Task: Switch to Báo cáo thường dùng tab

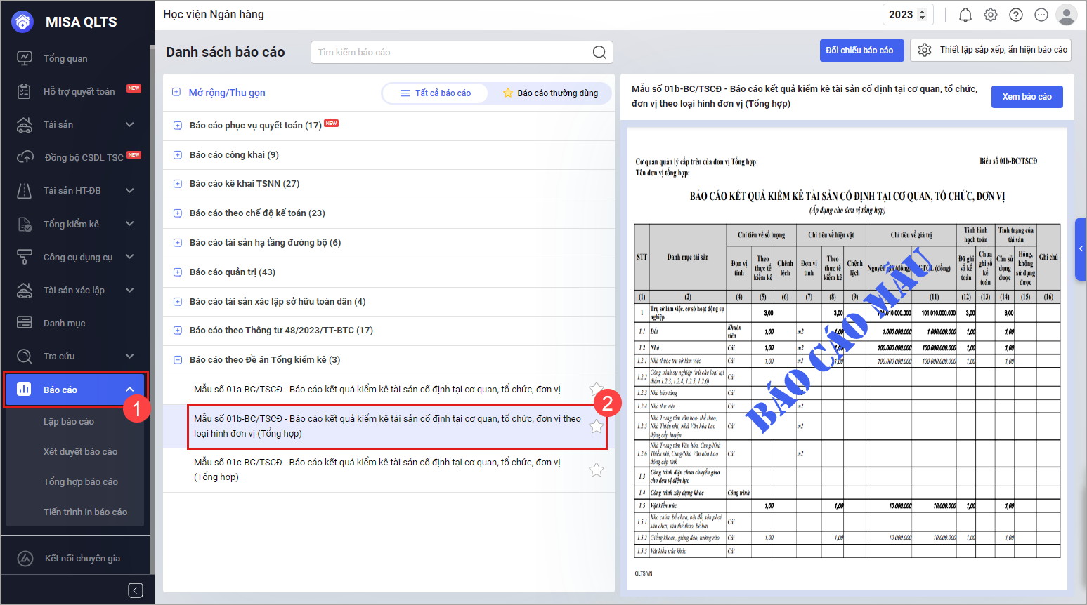Action: (550, 93)
